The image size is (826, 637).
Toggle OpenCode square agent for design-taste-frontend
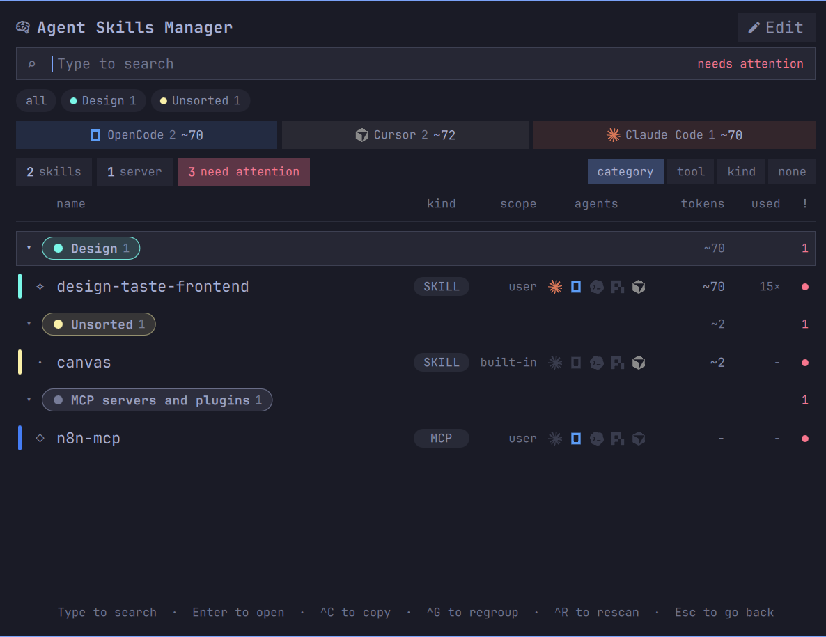point(576,287)
